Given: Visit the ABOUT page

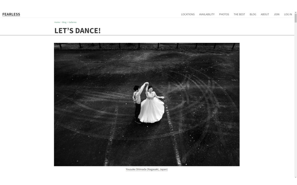Looking at the screenshot, I should pos(265,14).
